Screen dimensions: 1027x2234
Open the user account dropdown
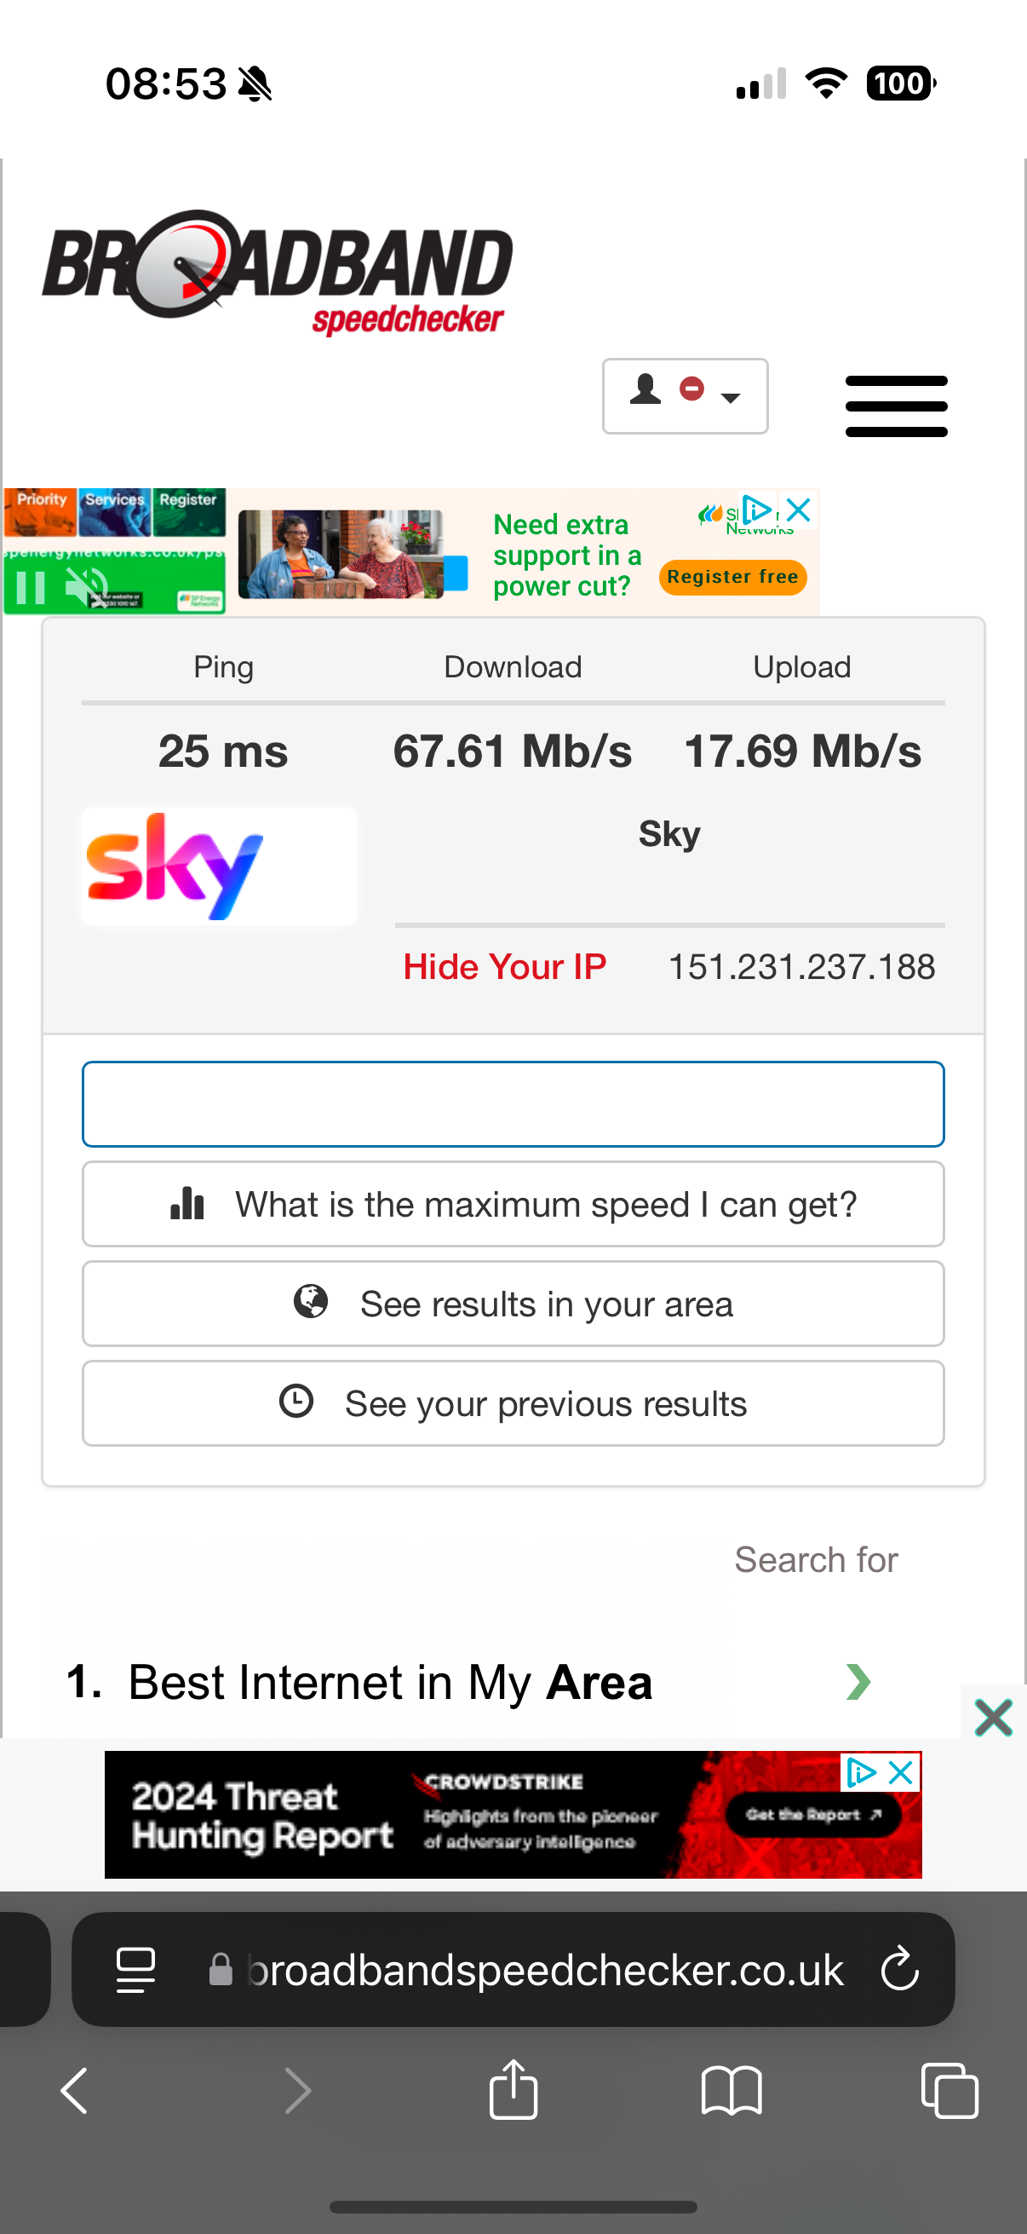click(x=685, y=395)
